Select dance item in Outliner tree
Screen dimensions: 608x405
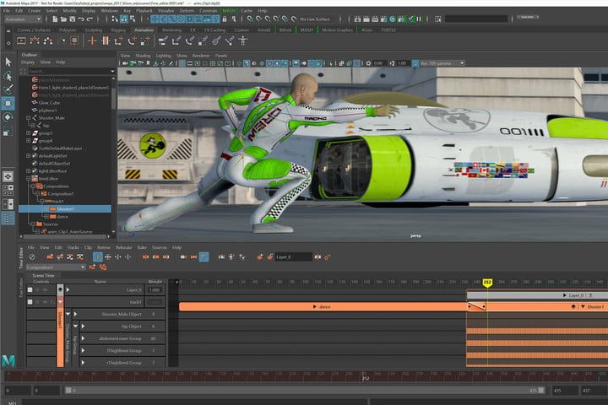[62, 217]
